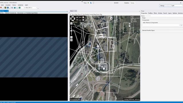Click the light blue toolbar icon

pyautogui.click(x=17, y=8)
